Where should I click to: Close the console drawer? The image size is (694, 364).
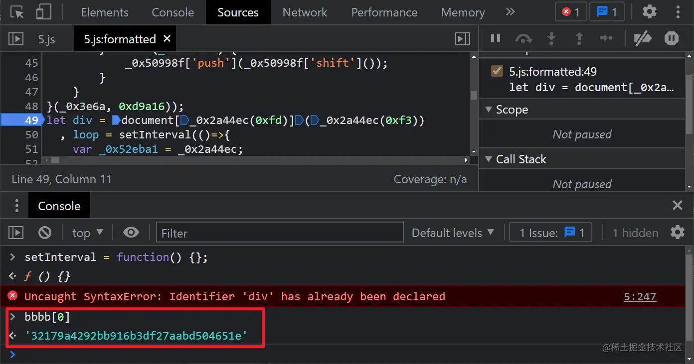point(677,205)
